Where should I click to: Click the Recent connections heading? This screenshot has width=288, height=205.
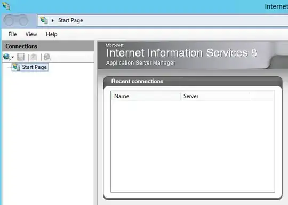coord(137,81)
